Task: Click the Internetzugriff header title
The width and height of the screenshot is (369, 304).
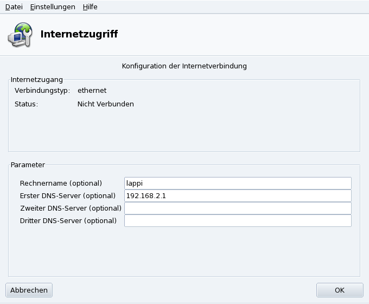Action: click(x=79, y=34)
